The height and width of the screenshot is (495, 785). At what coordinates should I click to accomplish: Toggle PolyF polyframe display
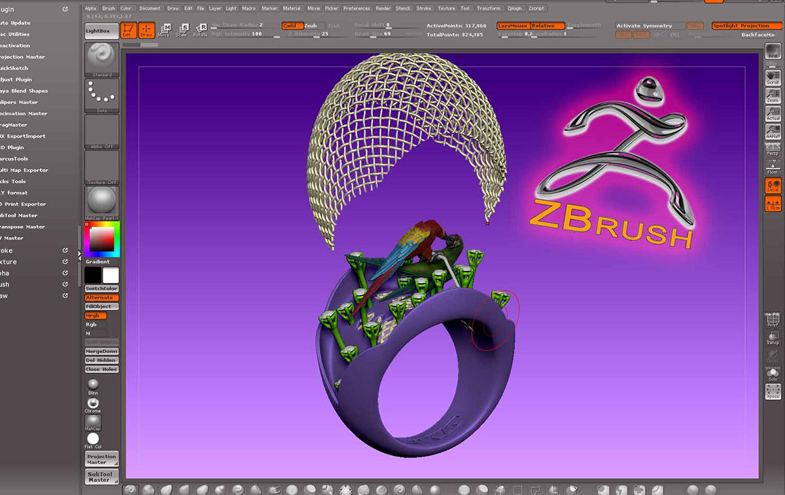point(773,319)
